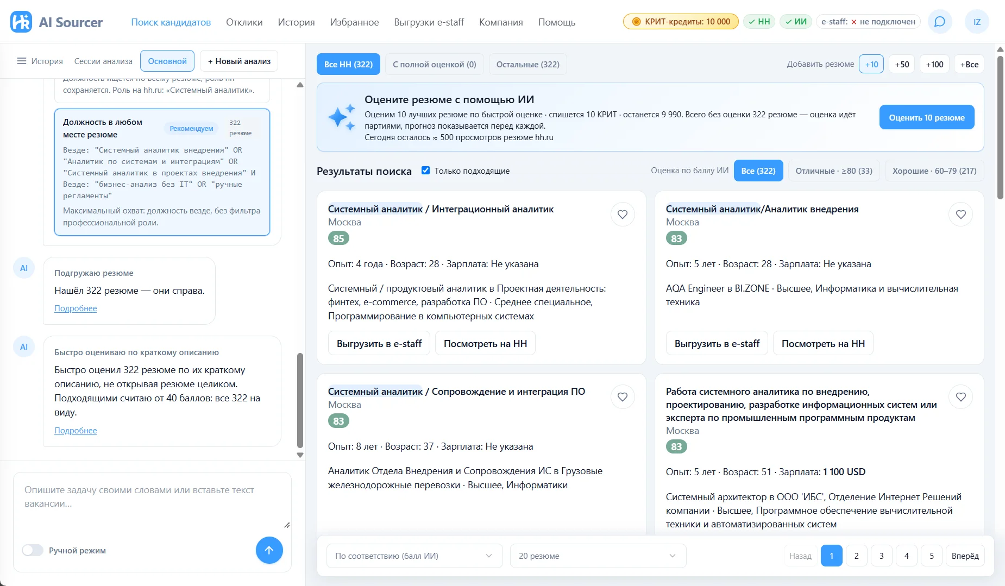Click chat panel scroll down arrow
Image resolution: width=1005 pixels, height=586 pixels.
[x=300, y=455]
